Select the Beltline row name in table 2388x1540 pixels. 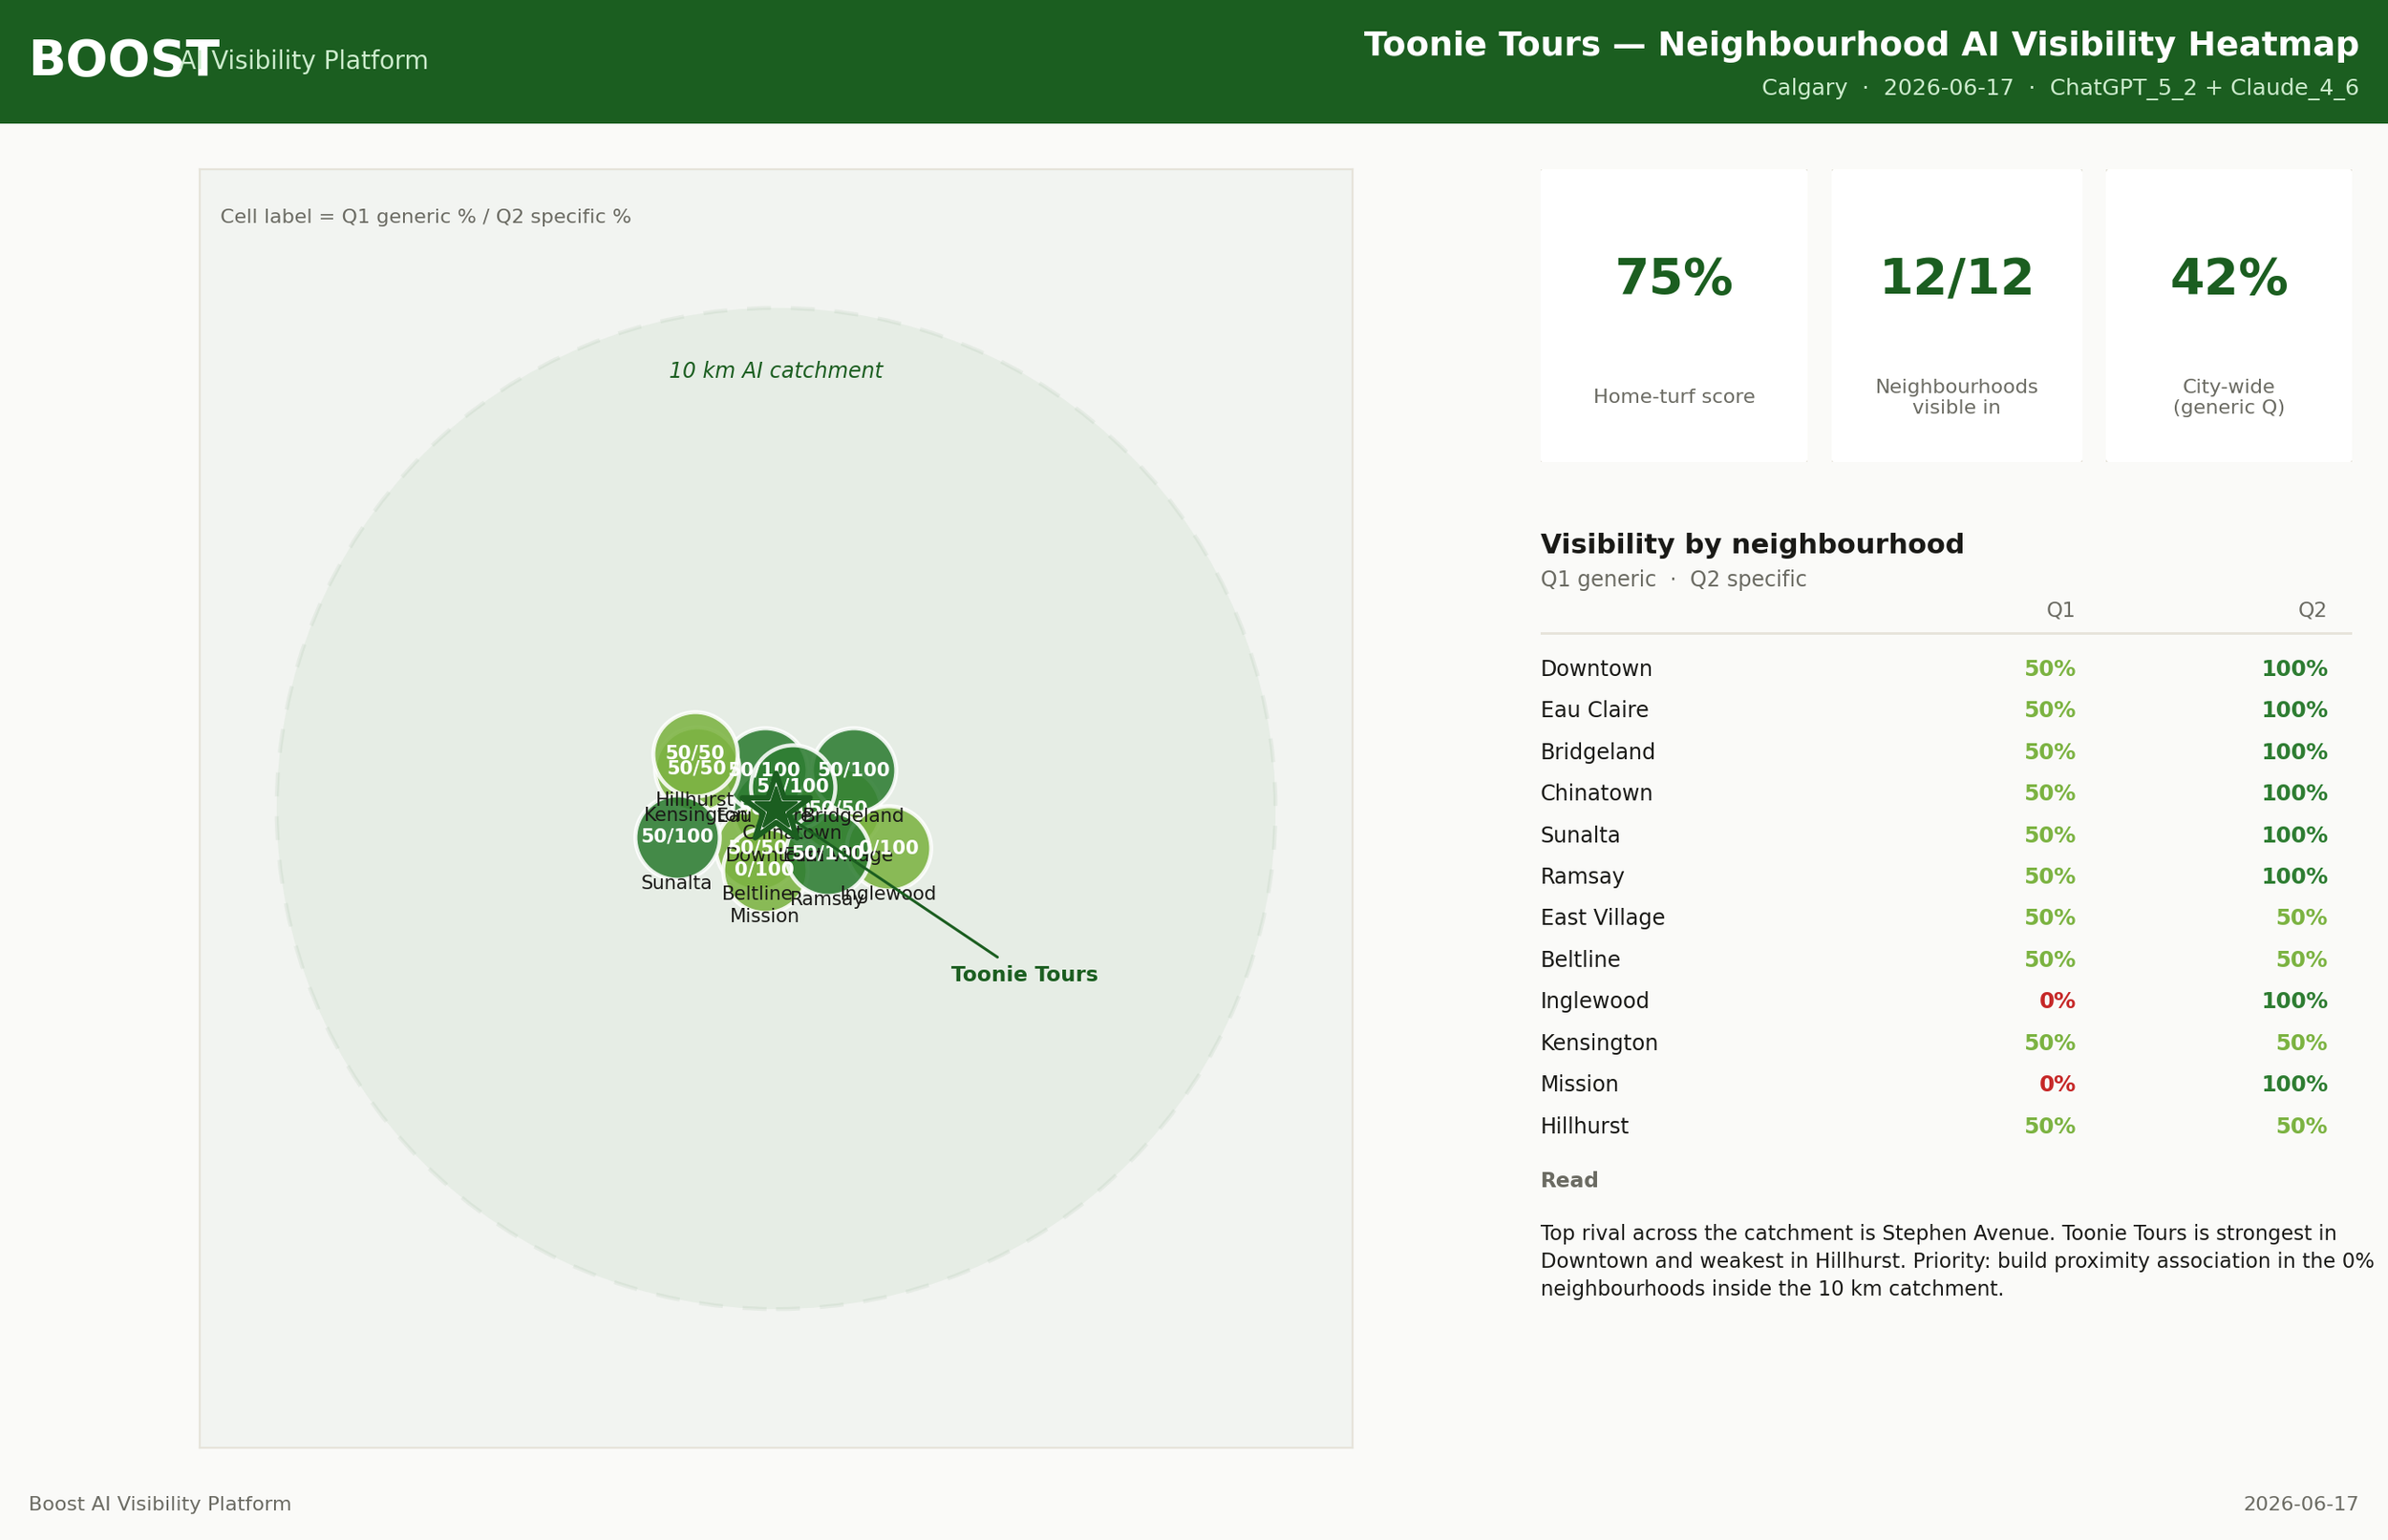[1580, 960]
